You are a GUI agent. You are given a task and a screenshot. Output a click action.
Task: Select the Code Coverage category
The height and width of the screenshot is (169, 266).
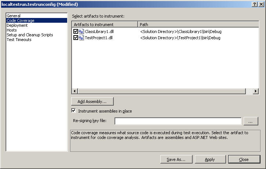tap(21, 21)
